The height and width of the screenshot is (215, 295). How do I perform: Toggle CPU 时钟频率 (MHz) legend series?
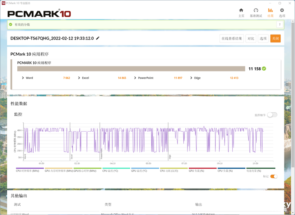pos(30,170)
